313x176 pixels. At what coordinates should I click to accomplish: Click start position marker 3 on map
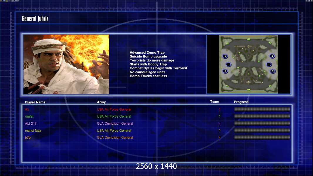click(x=225, y=56)
